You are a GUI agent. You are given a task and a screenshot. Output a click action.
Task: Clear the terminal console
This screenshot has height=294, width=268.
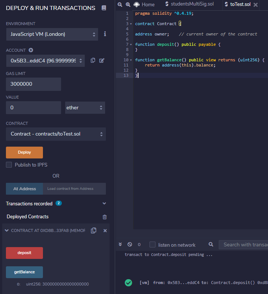(130, 244)
